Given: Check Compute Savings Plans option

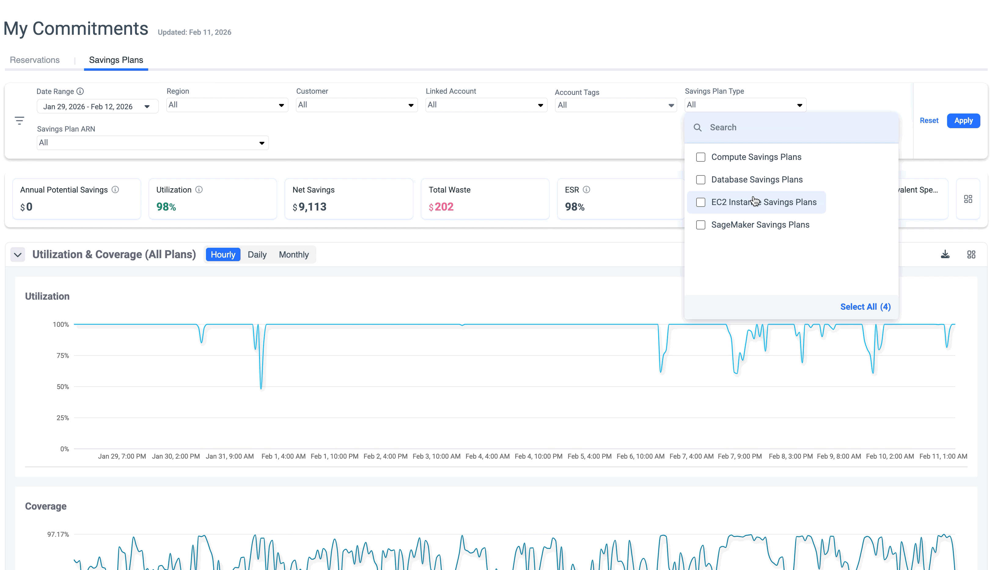Looking at the screenshot, I should (x=700, y=157).
